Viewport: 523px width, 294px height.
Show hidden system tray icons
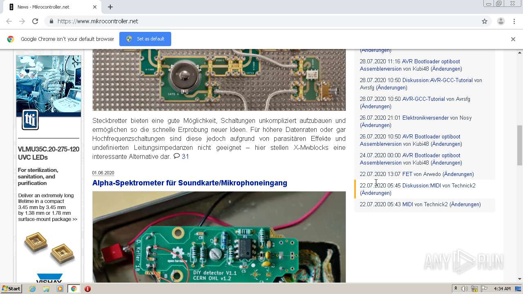(456, 289)
